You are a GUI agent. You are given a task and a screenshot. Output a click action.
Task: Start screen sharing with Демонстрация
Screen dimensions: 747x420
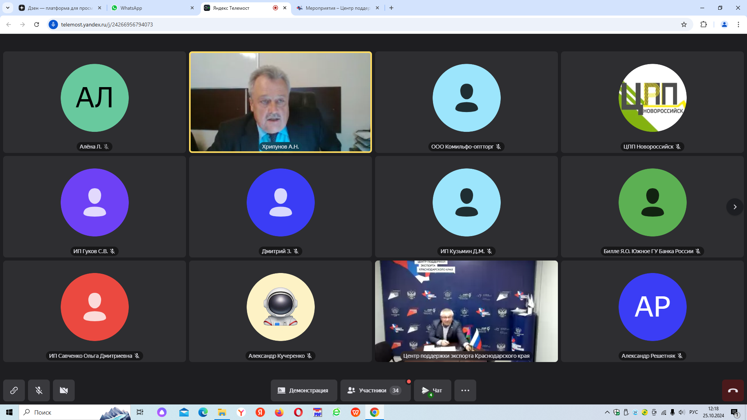point(303,390)
